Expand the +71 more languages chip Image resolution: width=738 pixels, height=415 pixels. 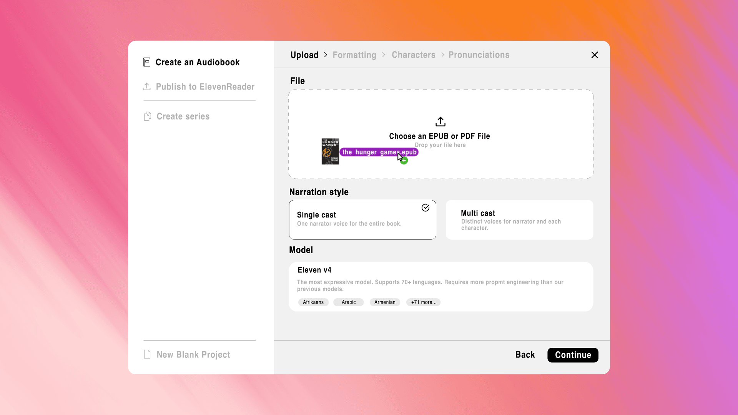click(x=424, y=302)
